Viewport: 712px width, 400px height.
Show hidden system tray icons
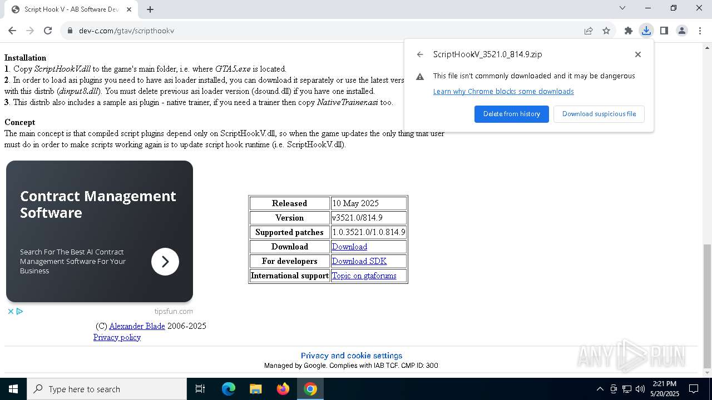tap(600, 389)
